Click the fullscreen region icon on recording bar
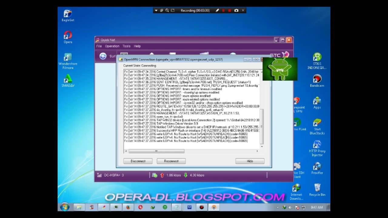388x218 pixels. click(x=173, y=10)
